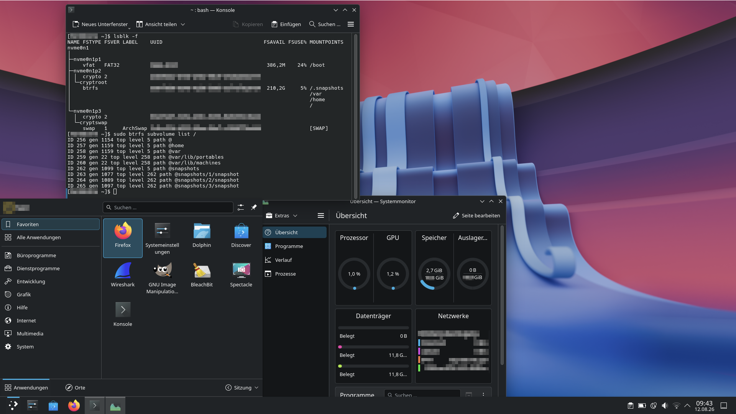Click the Datenträger card title
736x414 pixels.
click(x=373, y=316)
